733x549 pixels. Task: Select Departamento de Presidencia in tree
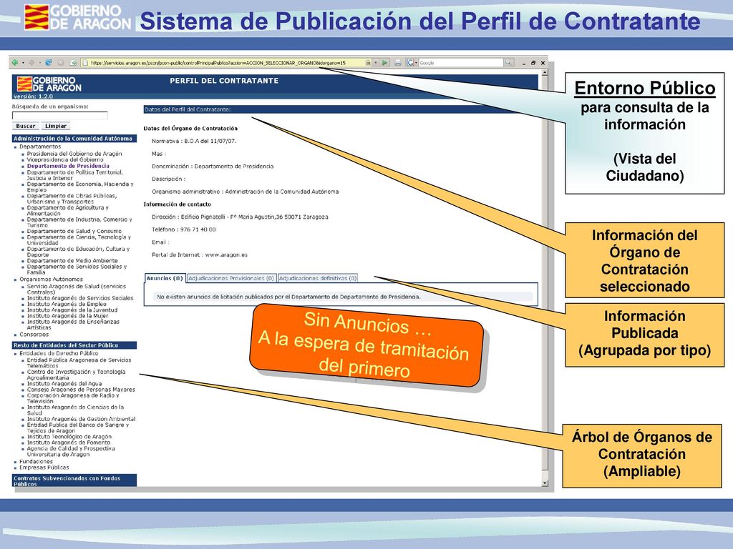coord(68,166)
